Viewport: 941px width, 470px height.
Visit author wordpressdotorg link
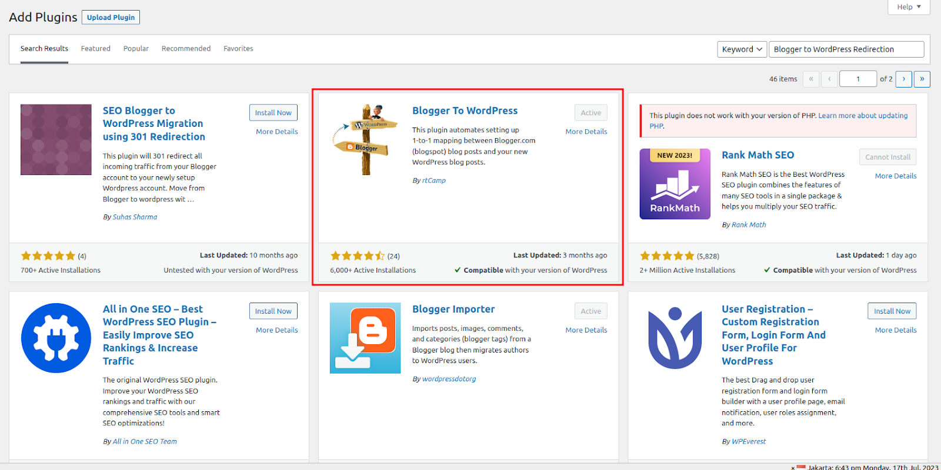coord(449,379)
